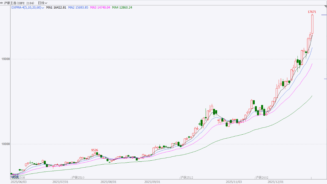The height and width of the screenshot is (184, 327).
Task: Select the MA1 16422.81 label
Action: pos(56,8)
